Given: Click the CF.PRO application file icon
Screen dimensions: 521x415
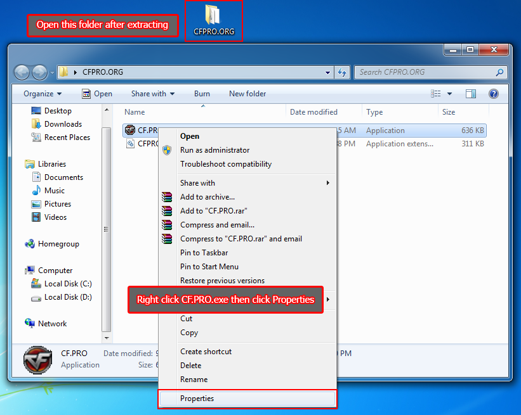Looking at the screenshot, I should pos(130,130).
